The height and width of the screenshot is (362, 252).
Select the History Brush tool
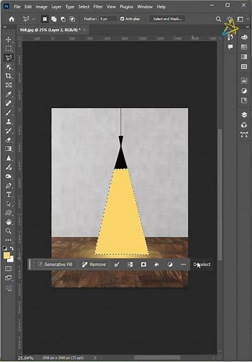(x=8, y=131)
